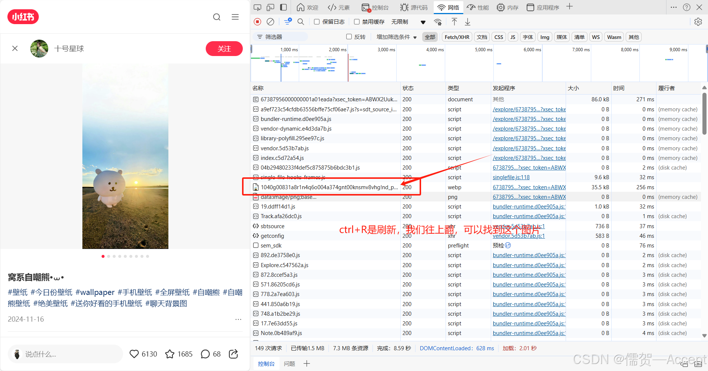Clear the network request list
This screenshot has height=371, width=708.
[x=270, y=22]
